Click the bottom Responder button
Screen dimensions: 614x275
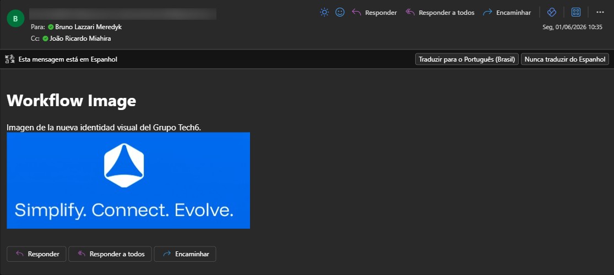[37, 254]
